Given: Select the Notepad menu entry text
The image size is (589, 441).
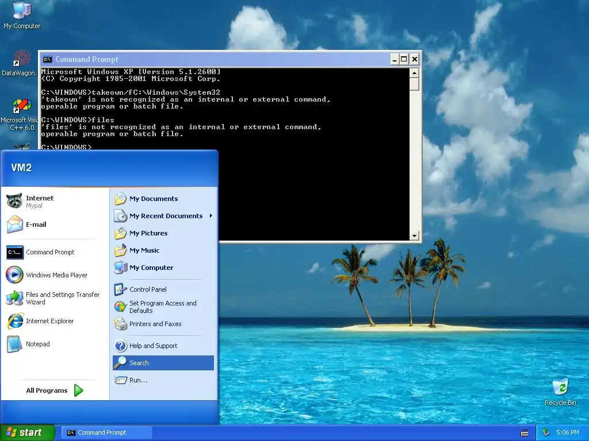Looking at the screenshot, I should [x=37, y=344].
